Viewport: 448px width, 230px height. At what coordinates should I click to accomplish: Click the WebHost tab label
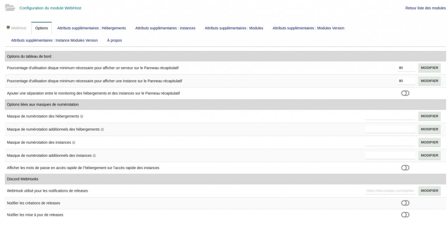[18, 28]
